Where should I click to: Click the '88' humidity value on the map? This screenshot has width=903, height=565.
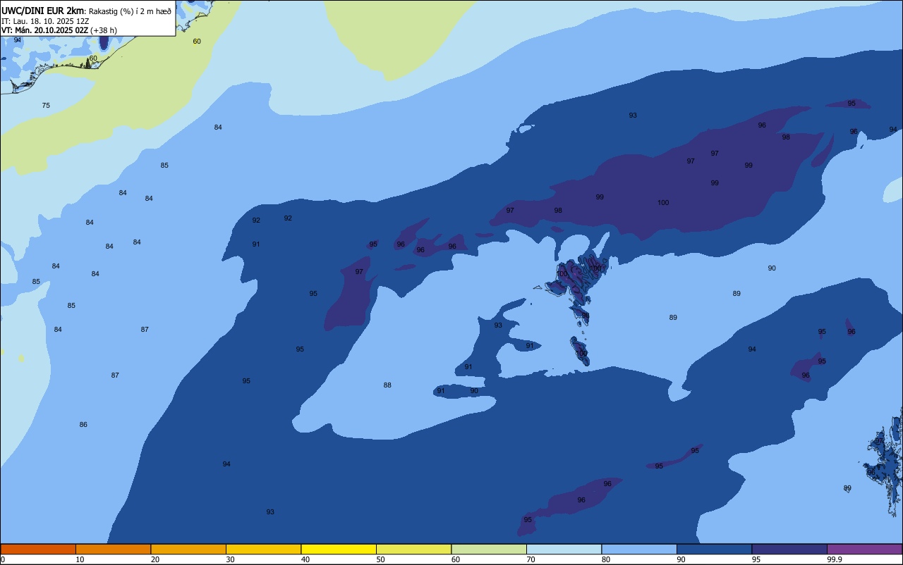point(387,385)
